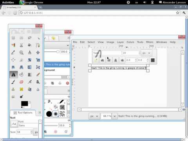
Task: Click the Aa font picker button
Action: 14,124
